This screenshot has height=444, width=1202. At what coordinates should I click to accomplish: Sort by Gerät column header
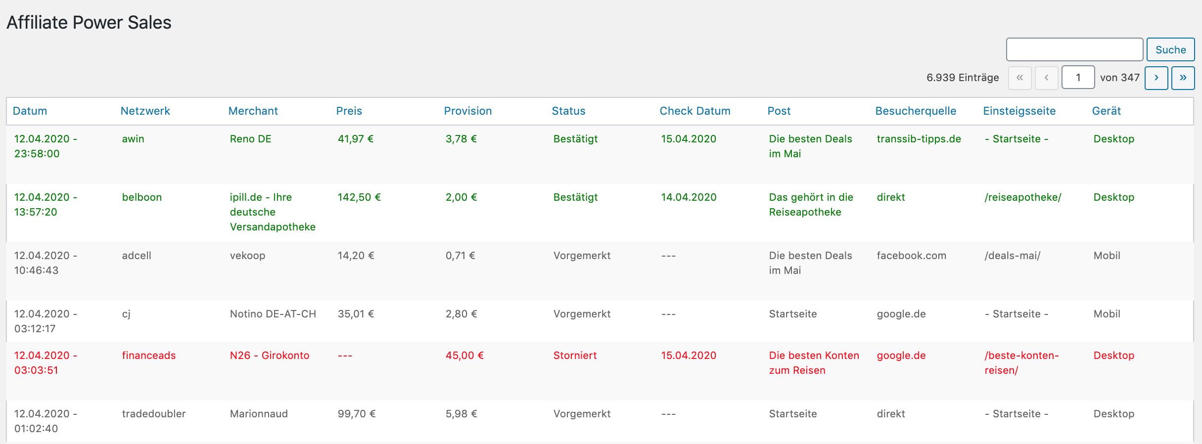[x=1107, y=111]
